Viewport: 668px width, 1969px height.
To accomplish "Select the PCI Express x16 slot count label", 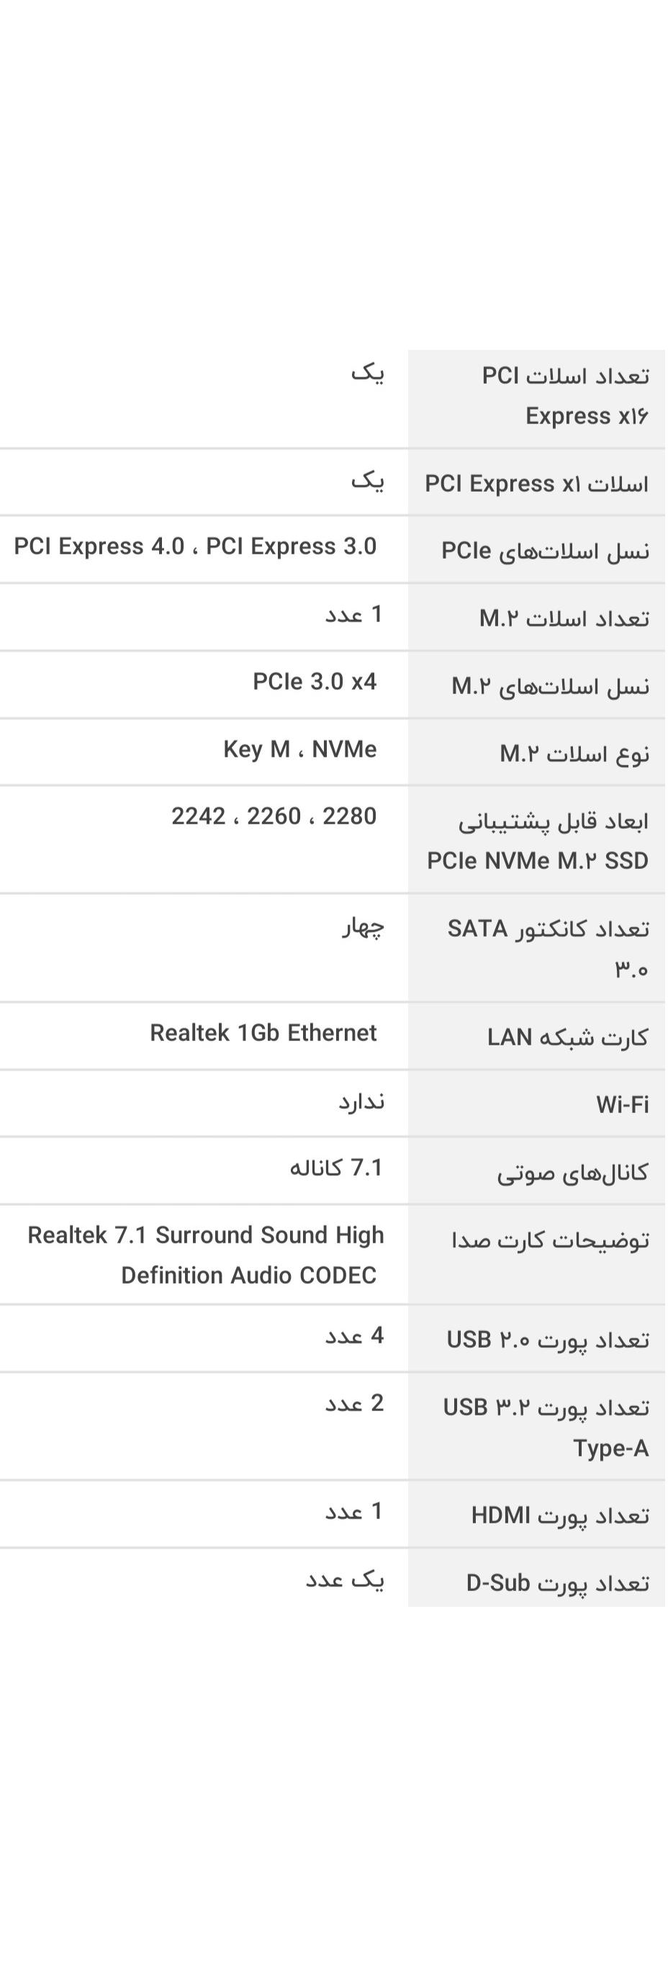I will [566, 396].
